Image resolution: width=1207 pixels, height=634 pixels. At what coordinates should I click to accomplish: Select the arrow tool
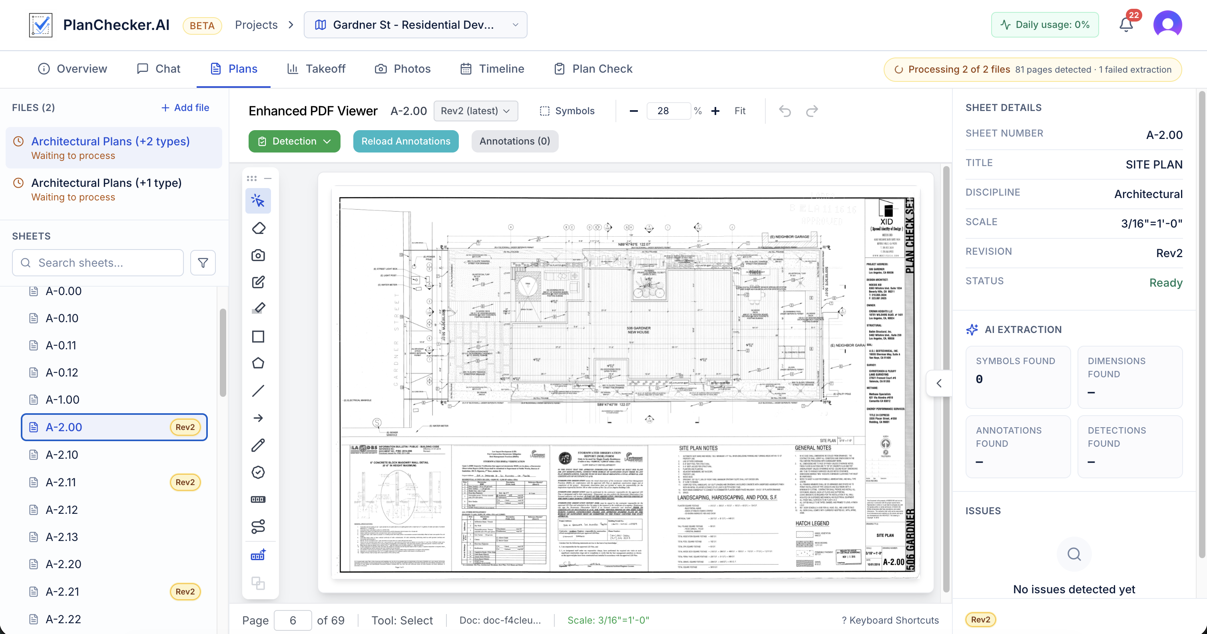coord(258,418)
